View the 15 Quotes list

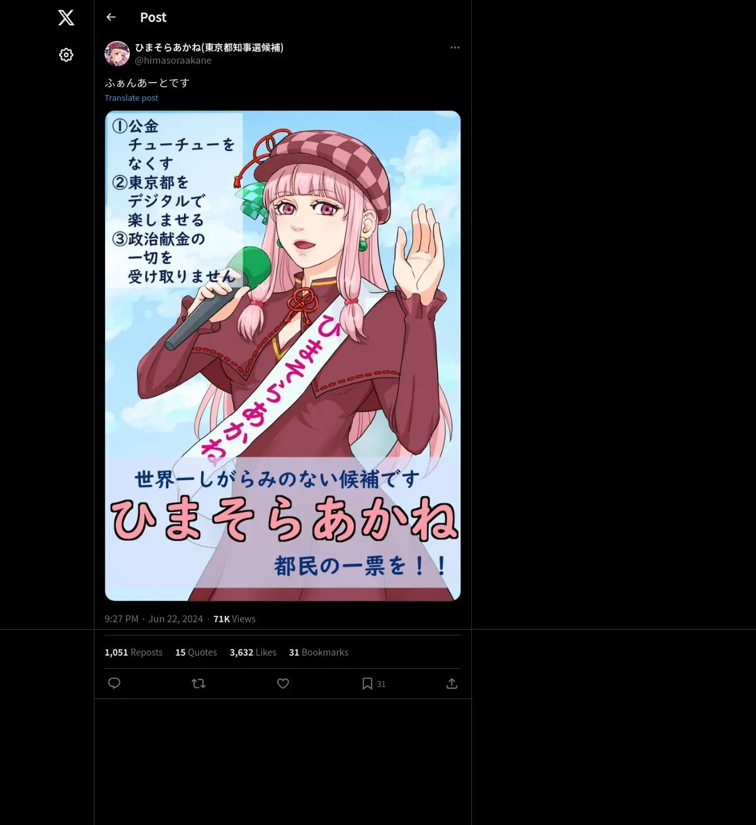pyautogui.click(x=196, y=652)
